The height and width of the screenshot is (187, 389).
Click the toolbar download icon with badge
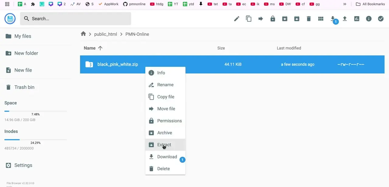point(333,19)
